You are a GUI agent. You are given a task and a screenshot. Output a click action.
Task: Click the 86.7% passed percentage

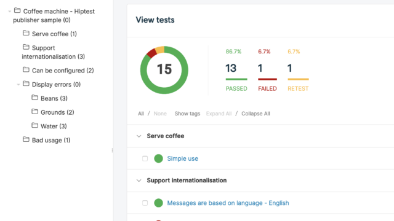(x=233, y=52)
